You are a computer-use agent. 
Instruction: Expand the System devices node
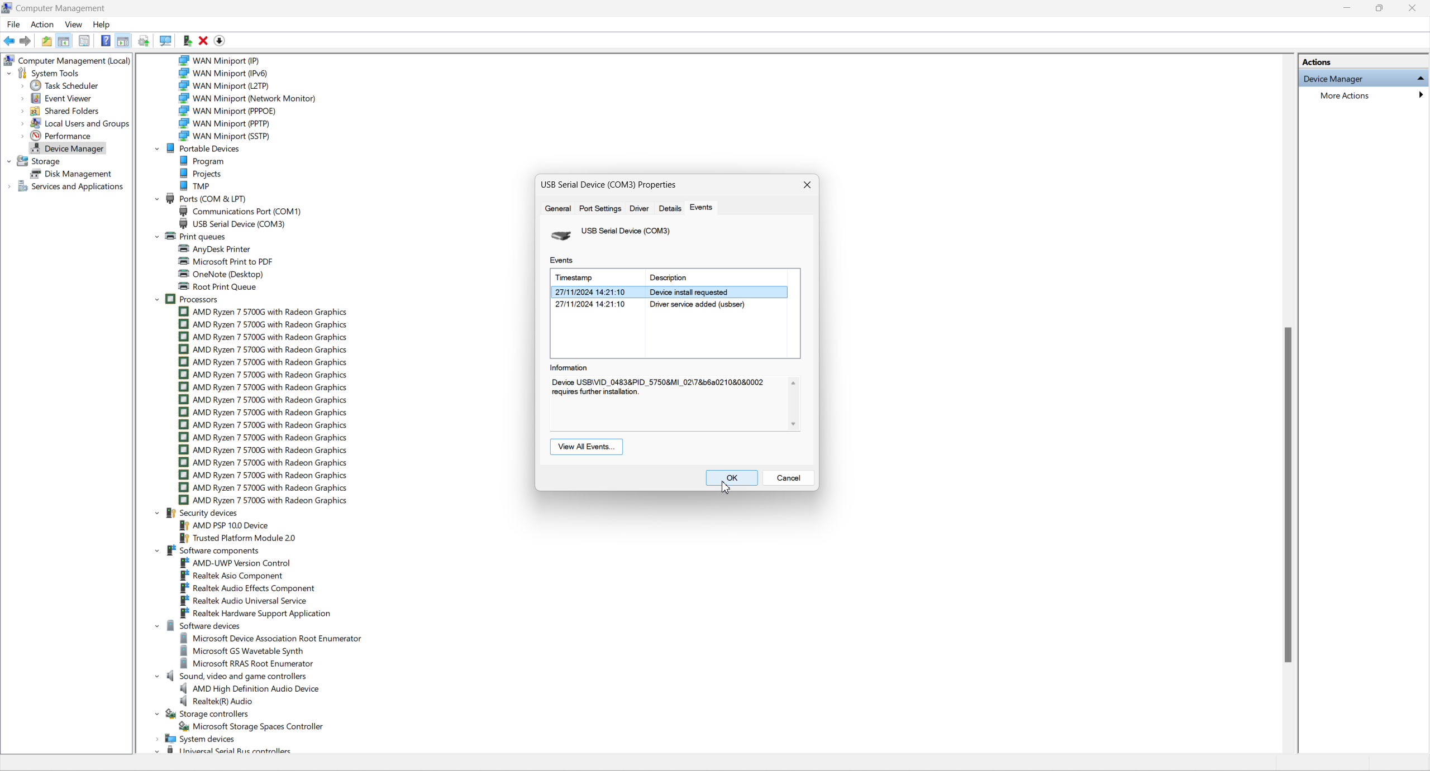pos(157,739)
